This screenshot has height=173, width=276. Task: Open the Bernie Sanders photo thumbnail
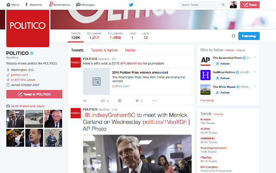[53, 119]
